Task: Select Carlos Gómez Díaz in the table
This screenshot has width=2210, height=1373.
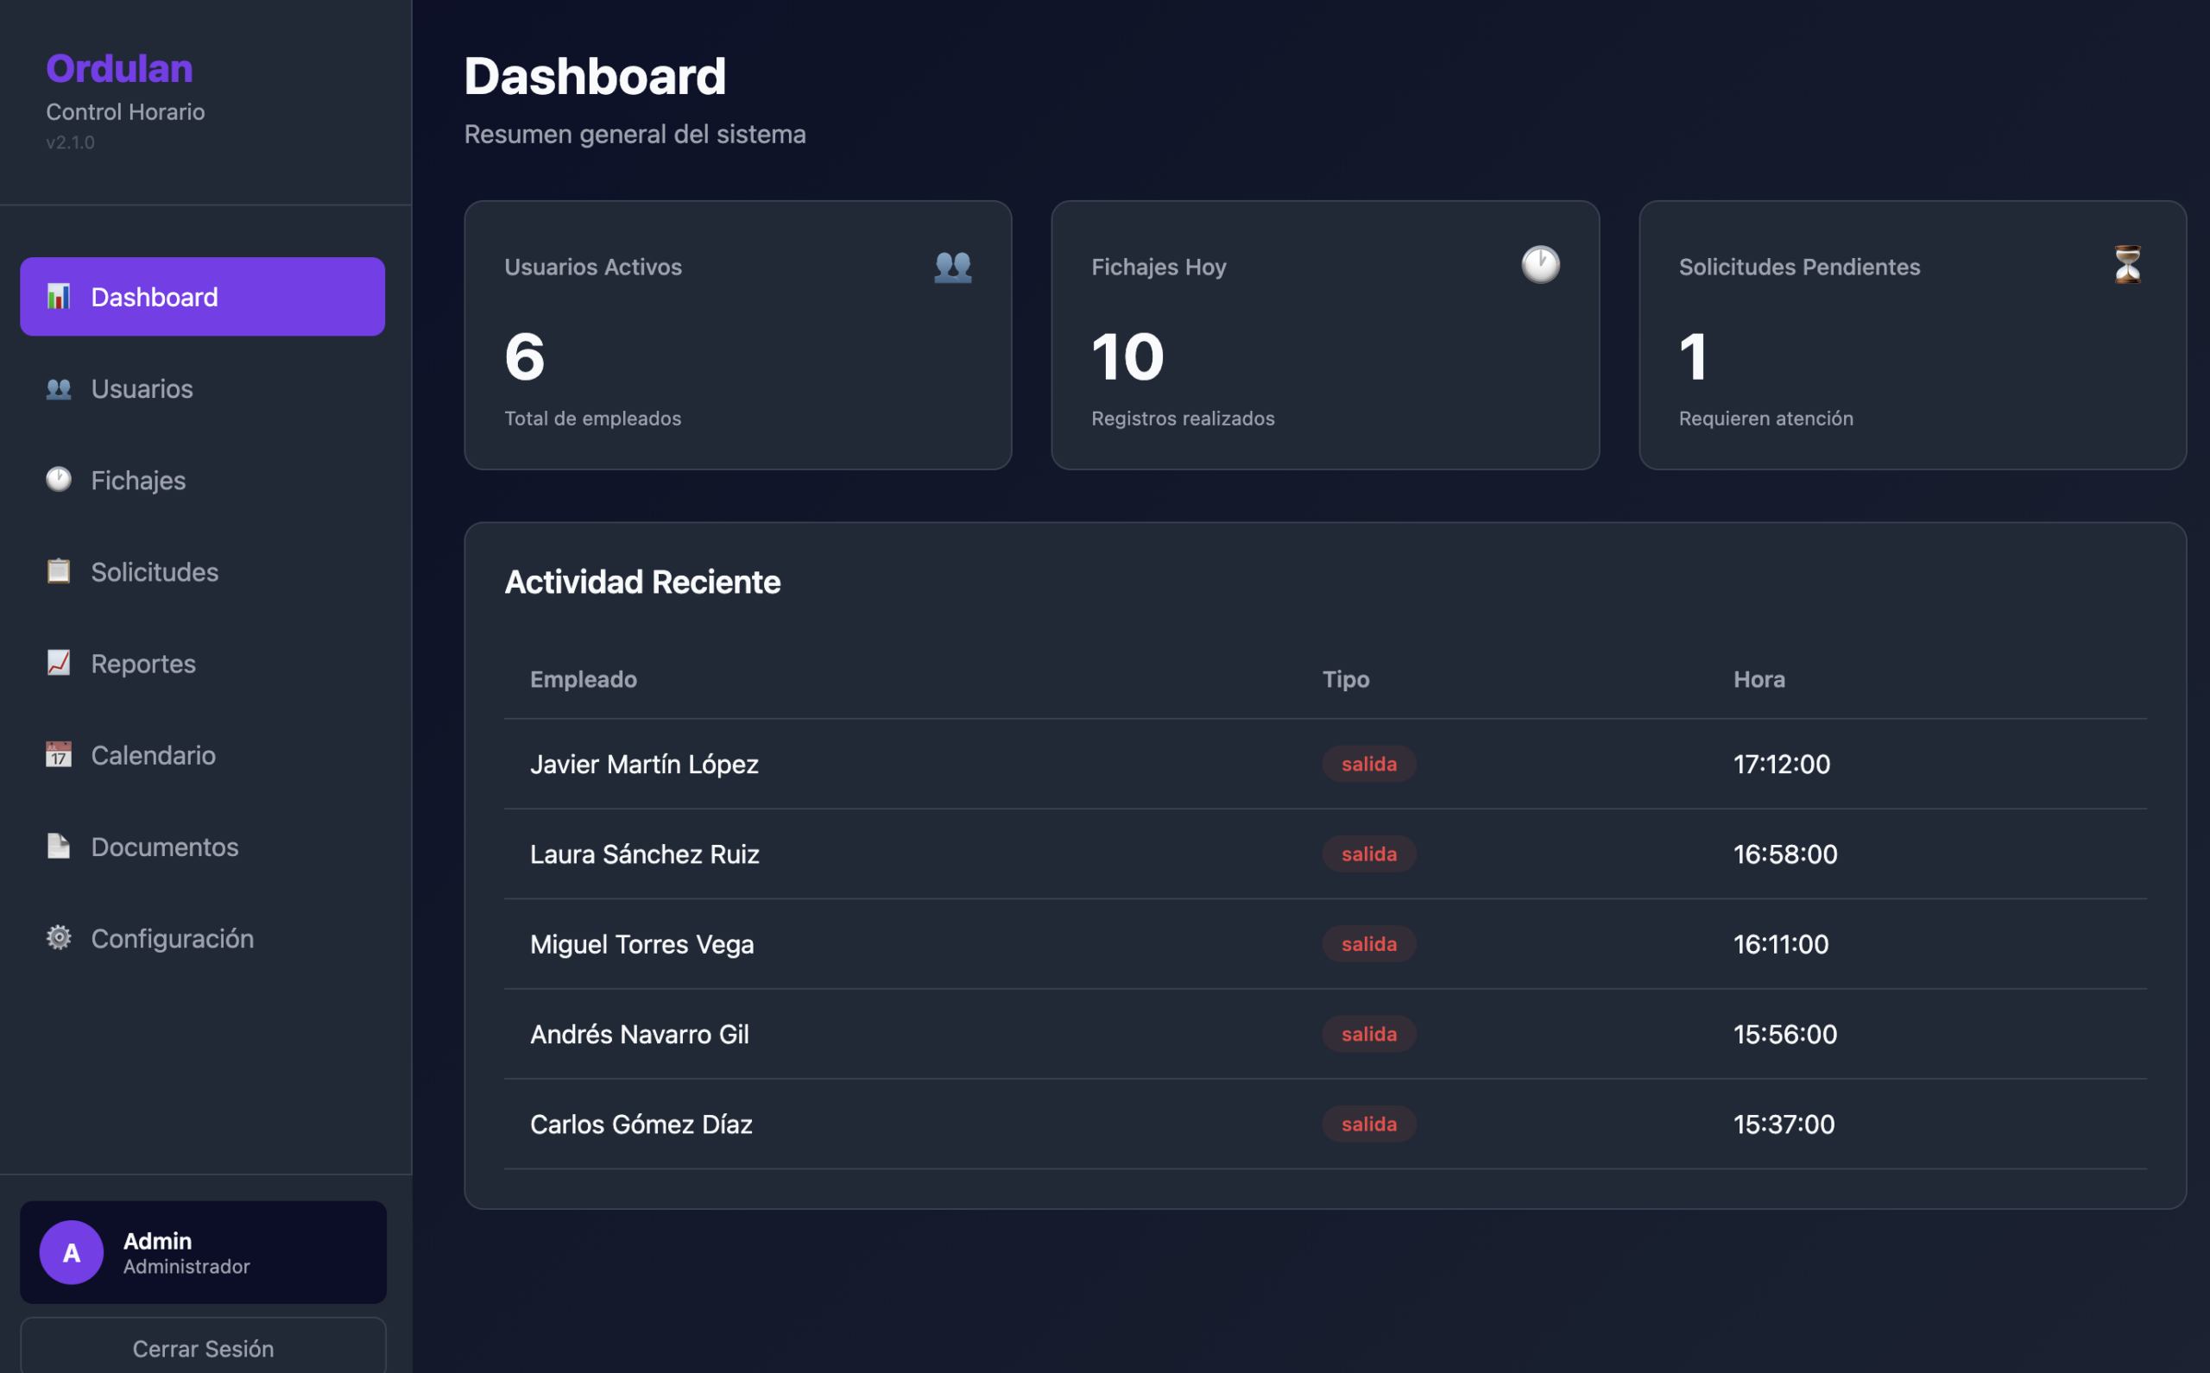Action: pyautogui.click(x=641, y=1124)
